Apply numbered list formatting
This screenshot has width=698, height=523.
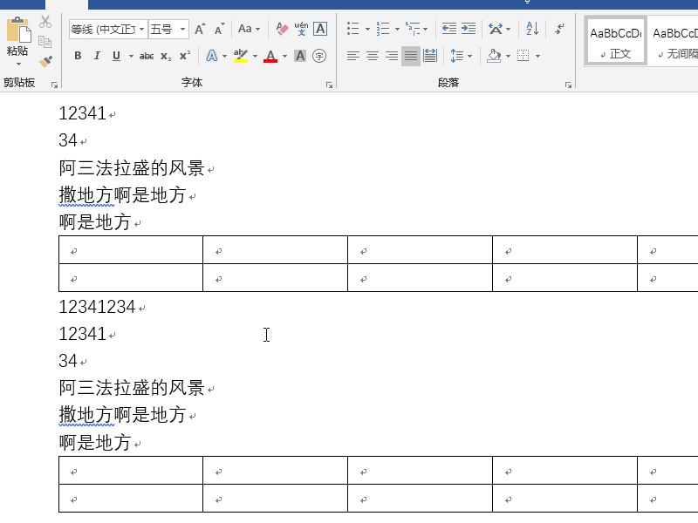(383, 29)
